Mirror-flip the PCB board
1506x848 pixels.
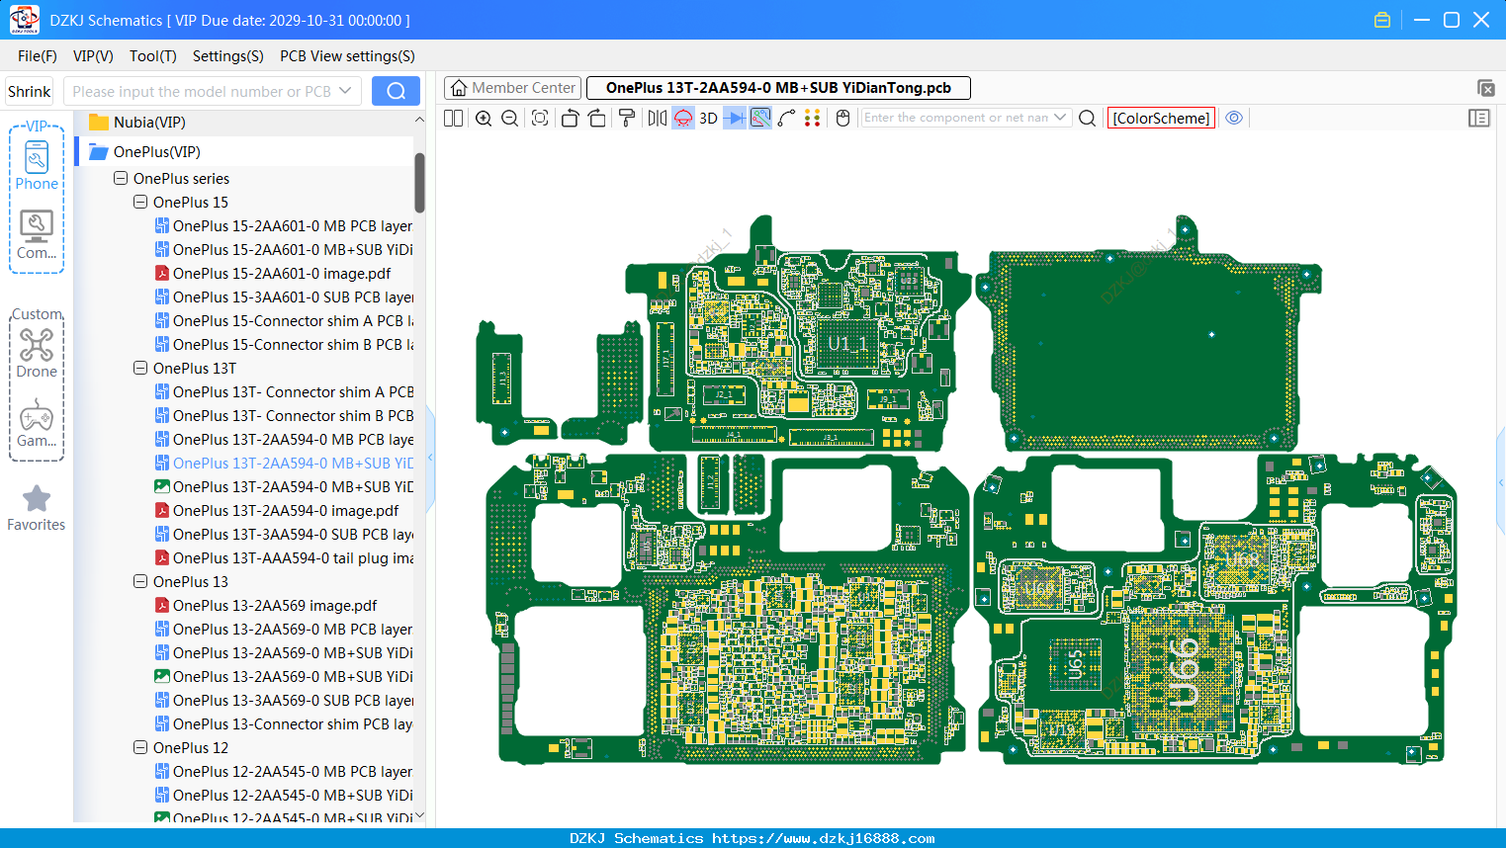657,118
